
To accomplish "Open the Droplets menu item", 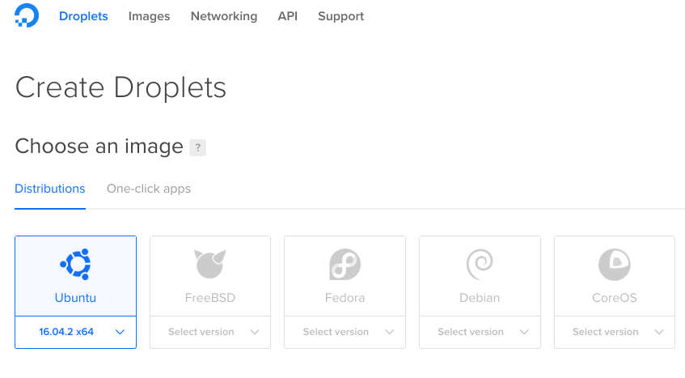I will click(83, 16).
